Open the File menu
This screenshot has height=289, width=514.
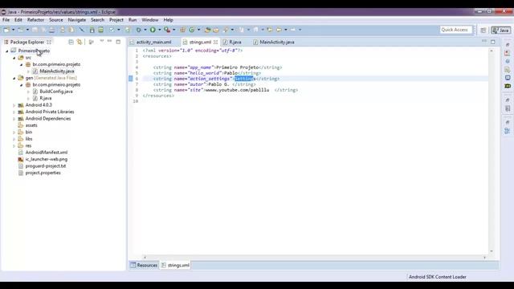[6, 20]
